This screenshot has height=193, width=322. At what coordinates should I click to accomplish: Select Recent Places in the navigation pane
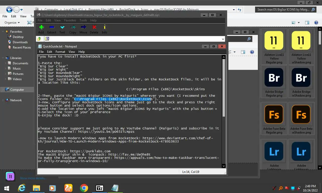[22, 47]
